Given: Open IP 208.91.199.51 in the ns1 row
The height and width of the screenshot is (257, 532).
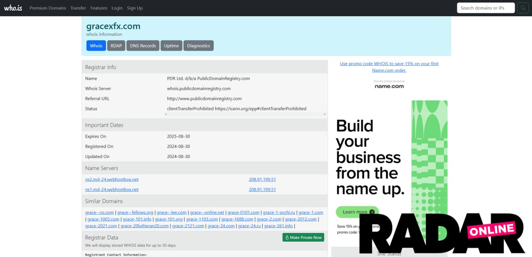Looking at the screenshot, I should coord(262,189).
